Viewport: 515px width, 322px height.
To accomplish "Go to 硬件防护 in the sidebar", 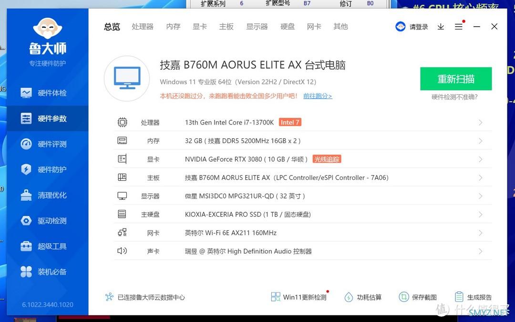I will tap(47, 169).
